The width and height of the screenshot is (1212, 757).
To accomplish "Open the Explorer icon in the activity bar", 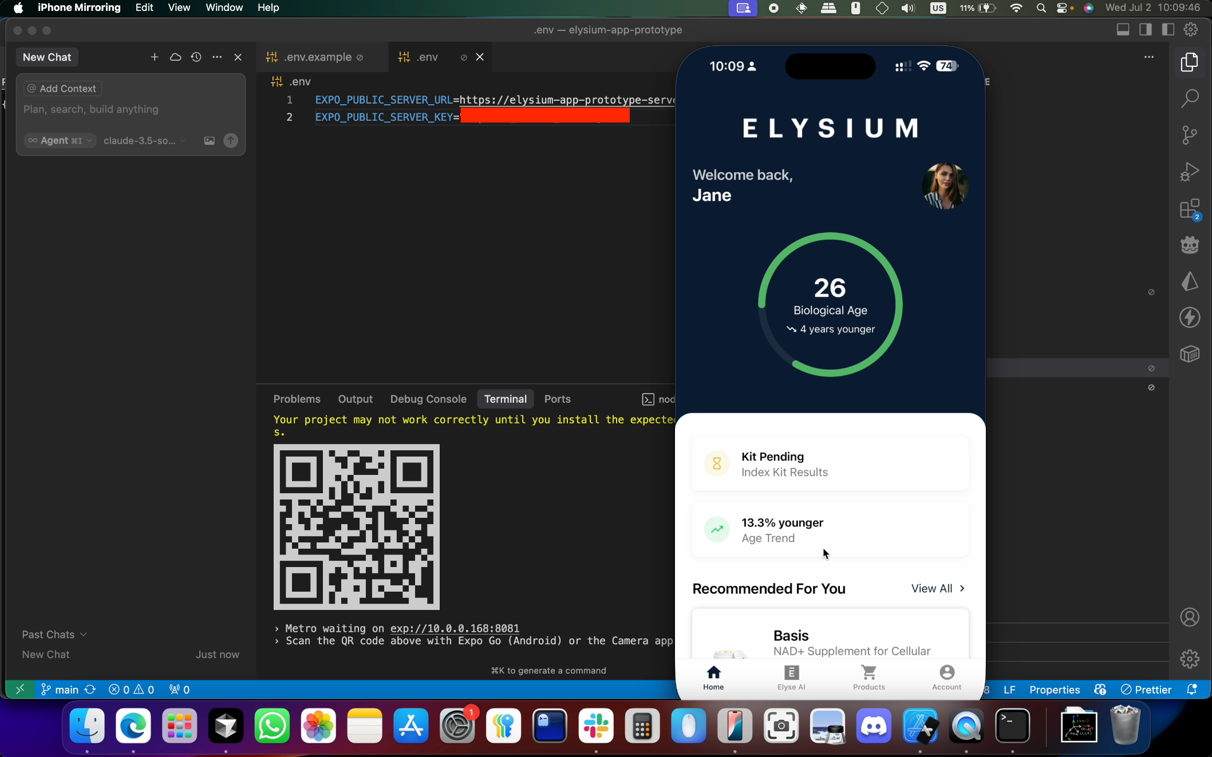I will (1189, 62).
